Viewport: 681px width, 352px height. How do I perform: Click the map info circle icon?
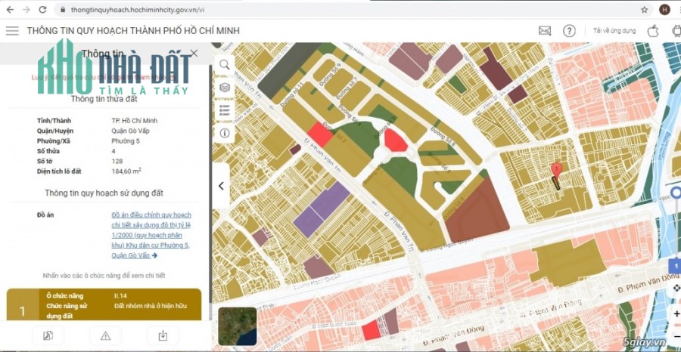pos(225,132)
